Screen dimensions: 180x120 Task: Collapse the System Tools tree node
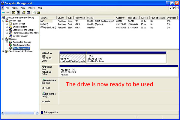coord(3,21)
